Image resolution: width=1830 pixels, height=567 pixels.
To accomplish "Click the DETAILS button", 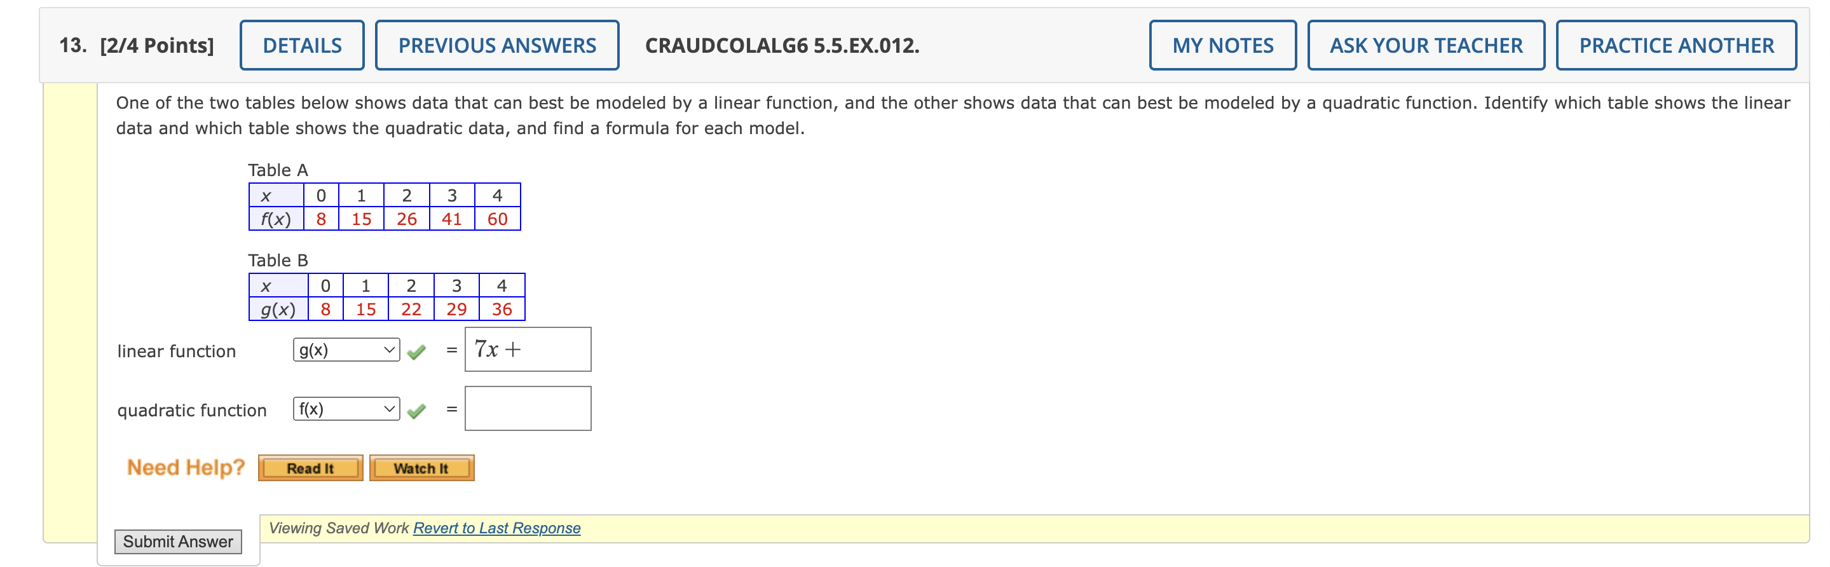I will [301, 44].
